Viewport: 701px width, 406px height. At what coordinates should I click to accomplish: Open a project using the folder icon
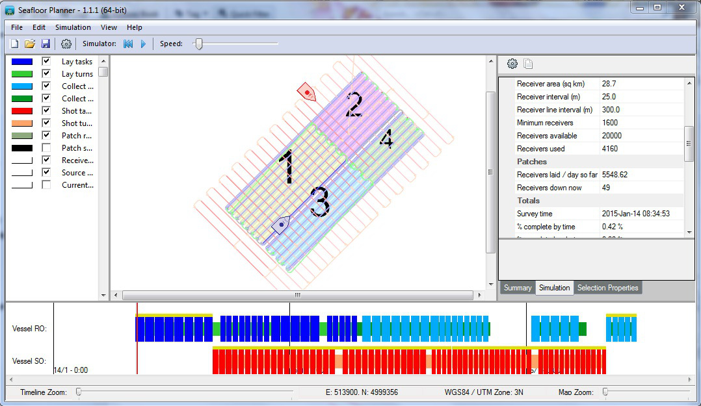(x=30, y=44)
